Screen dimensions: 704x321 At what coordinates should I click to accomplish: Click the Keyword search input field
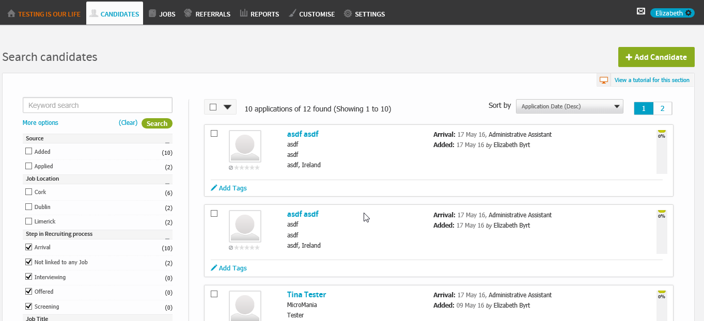(97, 105)
